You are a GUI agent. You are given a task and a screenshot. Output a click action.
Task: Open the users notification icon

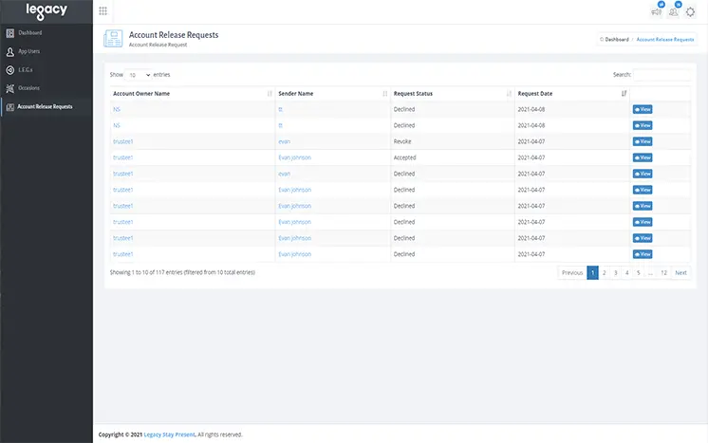coord(673,11)
